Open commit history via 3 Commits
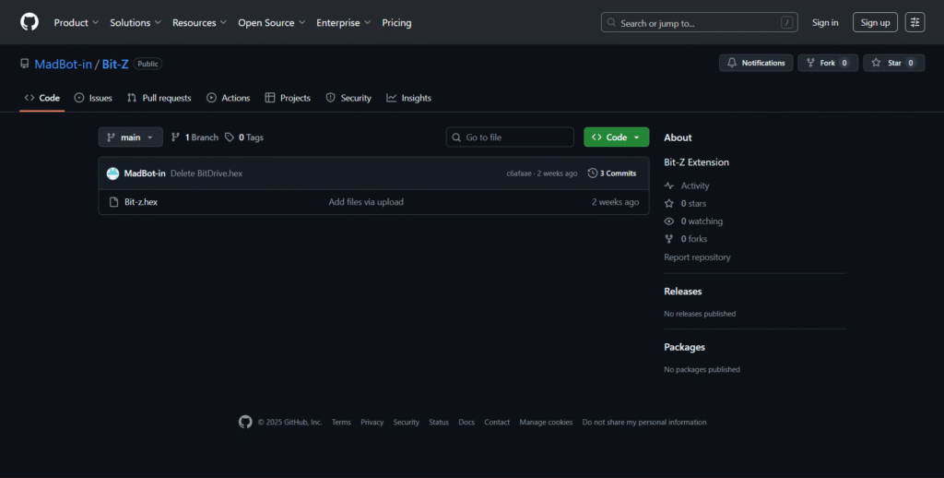944x478 pixels. (x=612, y=173)
